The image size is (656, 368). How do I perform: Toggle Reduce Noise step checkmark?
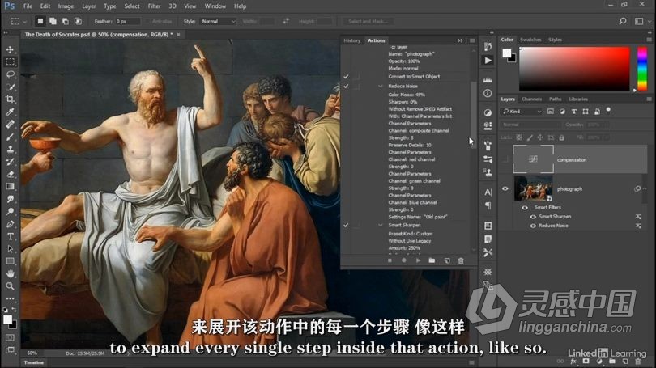(346, 86)
